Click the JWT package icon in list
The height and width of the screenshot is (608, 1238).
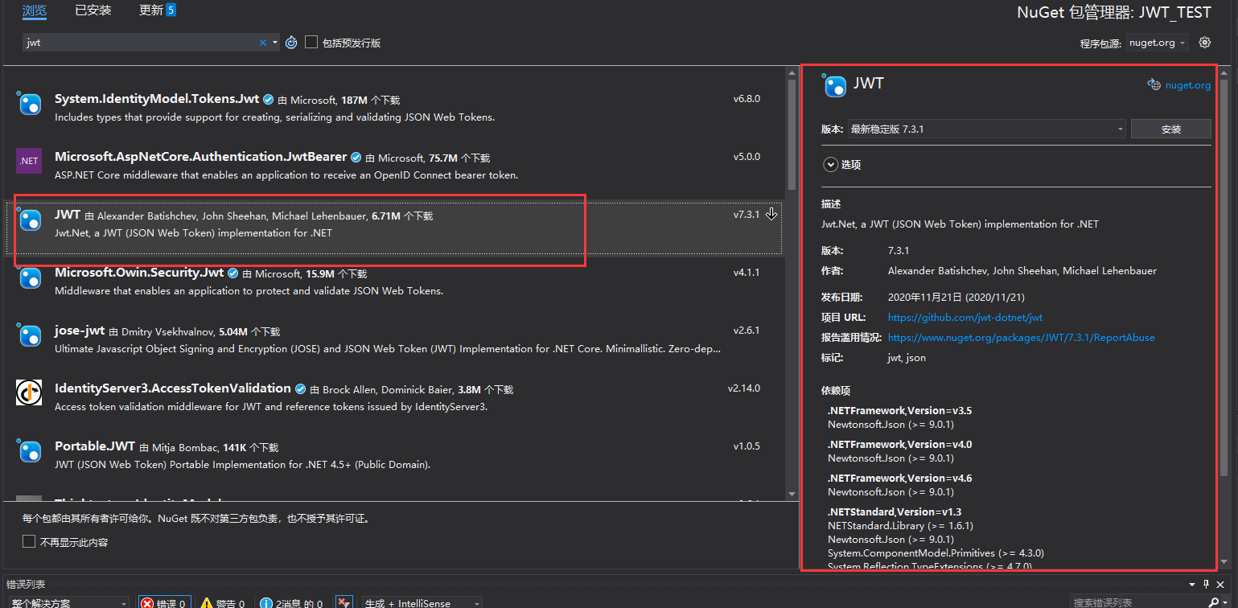[29, 219]
